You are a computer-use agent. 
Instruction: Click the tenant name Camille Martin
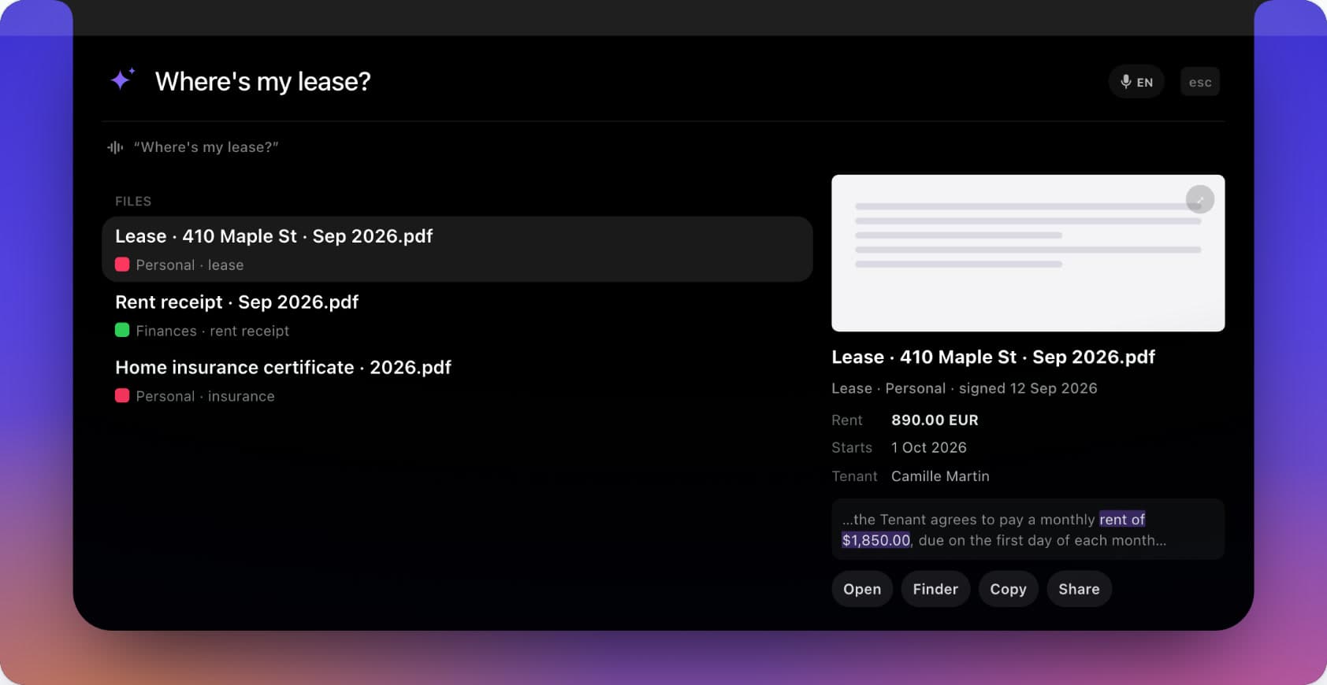tap(940, 476)
